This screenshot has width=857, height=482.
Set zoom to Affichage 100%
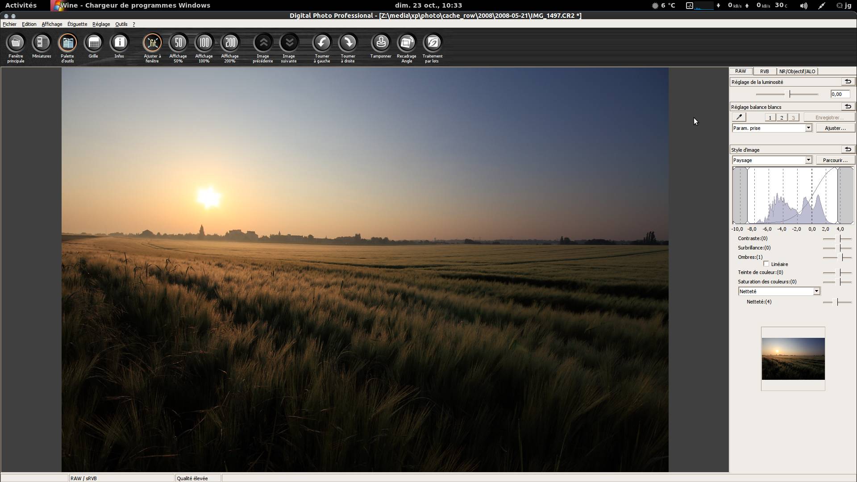coord(204,43)
